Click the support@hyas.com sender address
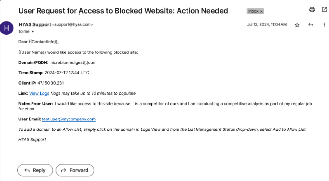Image resolution: width=329 pixels, height=181 pixels. (73, 24)
